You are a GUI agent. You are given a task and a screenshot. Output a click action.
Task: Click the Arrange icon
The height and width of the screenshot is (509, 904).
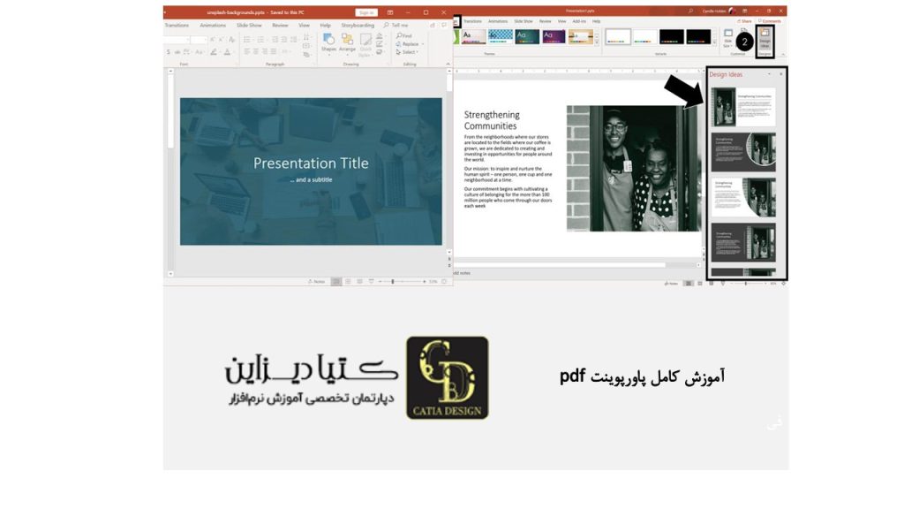point(347,41)
